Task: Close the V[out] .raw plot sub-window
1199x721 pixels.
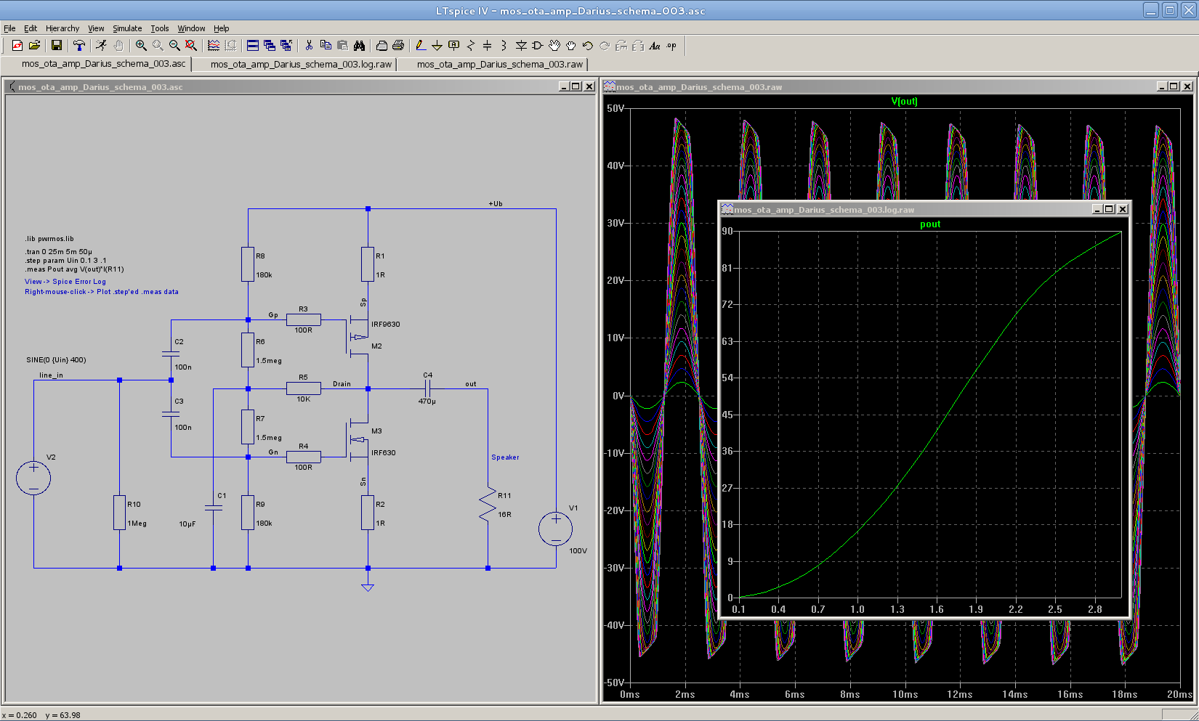Action: point(1187,86)
